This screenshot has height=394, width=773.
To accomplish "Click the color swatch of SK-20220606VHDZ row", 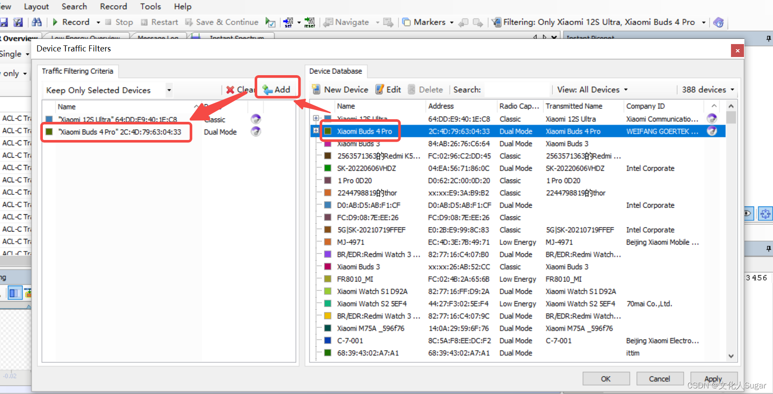I will click(x=328, y=168).
